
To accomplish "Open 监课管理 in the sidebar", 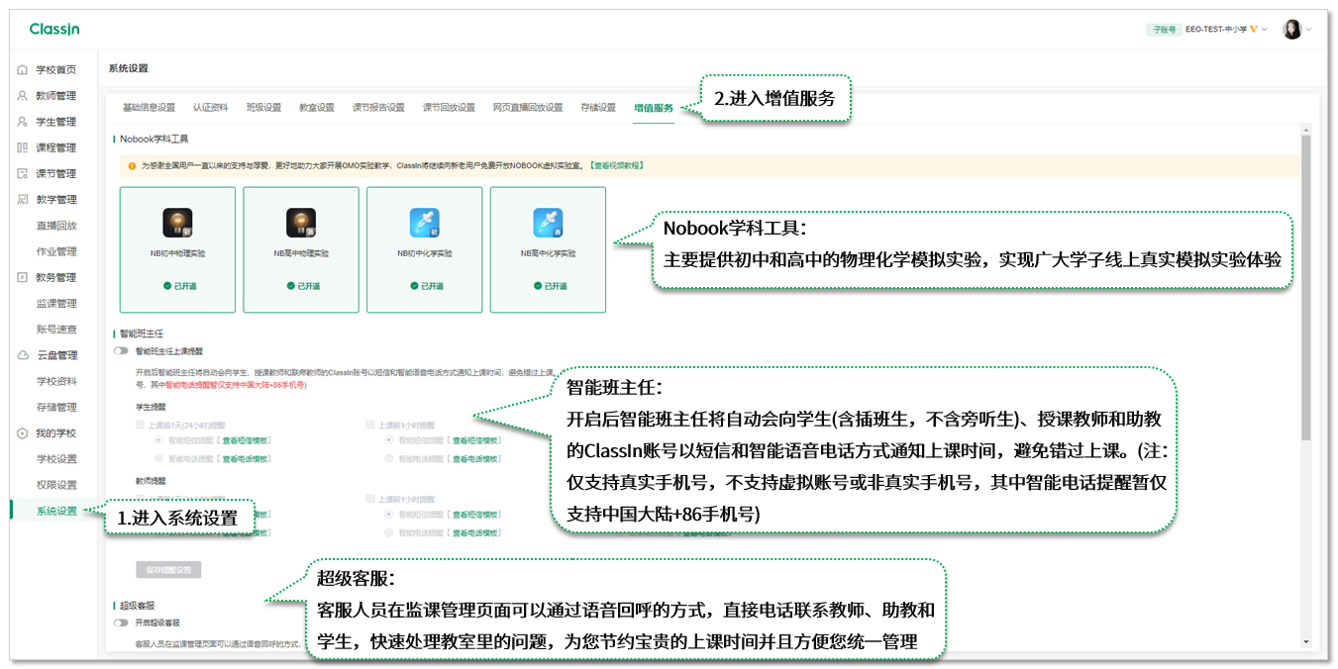I will click(56, 304).
